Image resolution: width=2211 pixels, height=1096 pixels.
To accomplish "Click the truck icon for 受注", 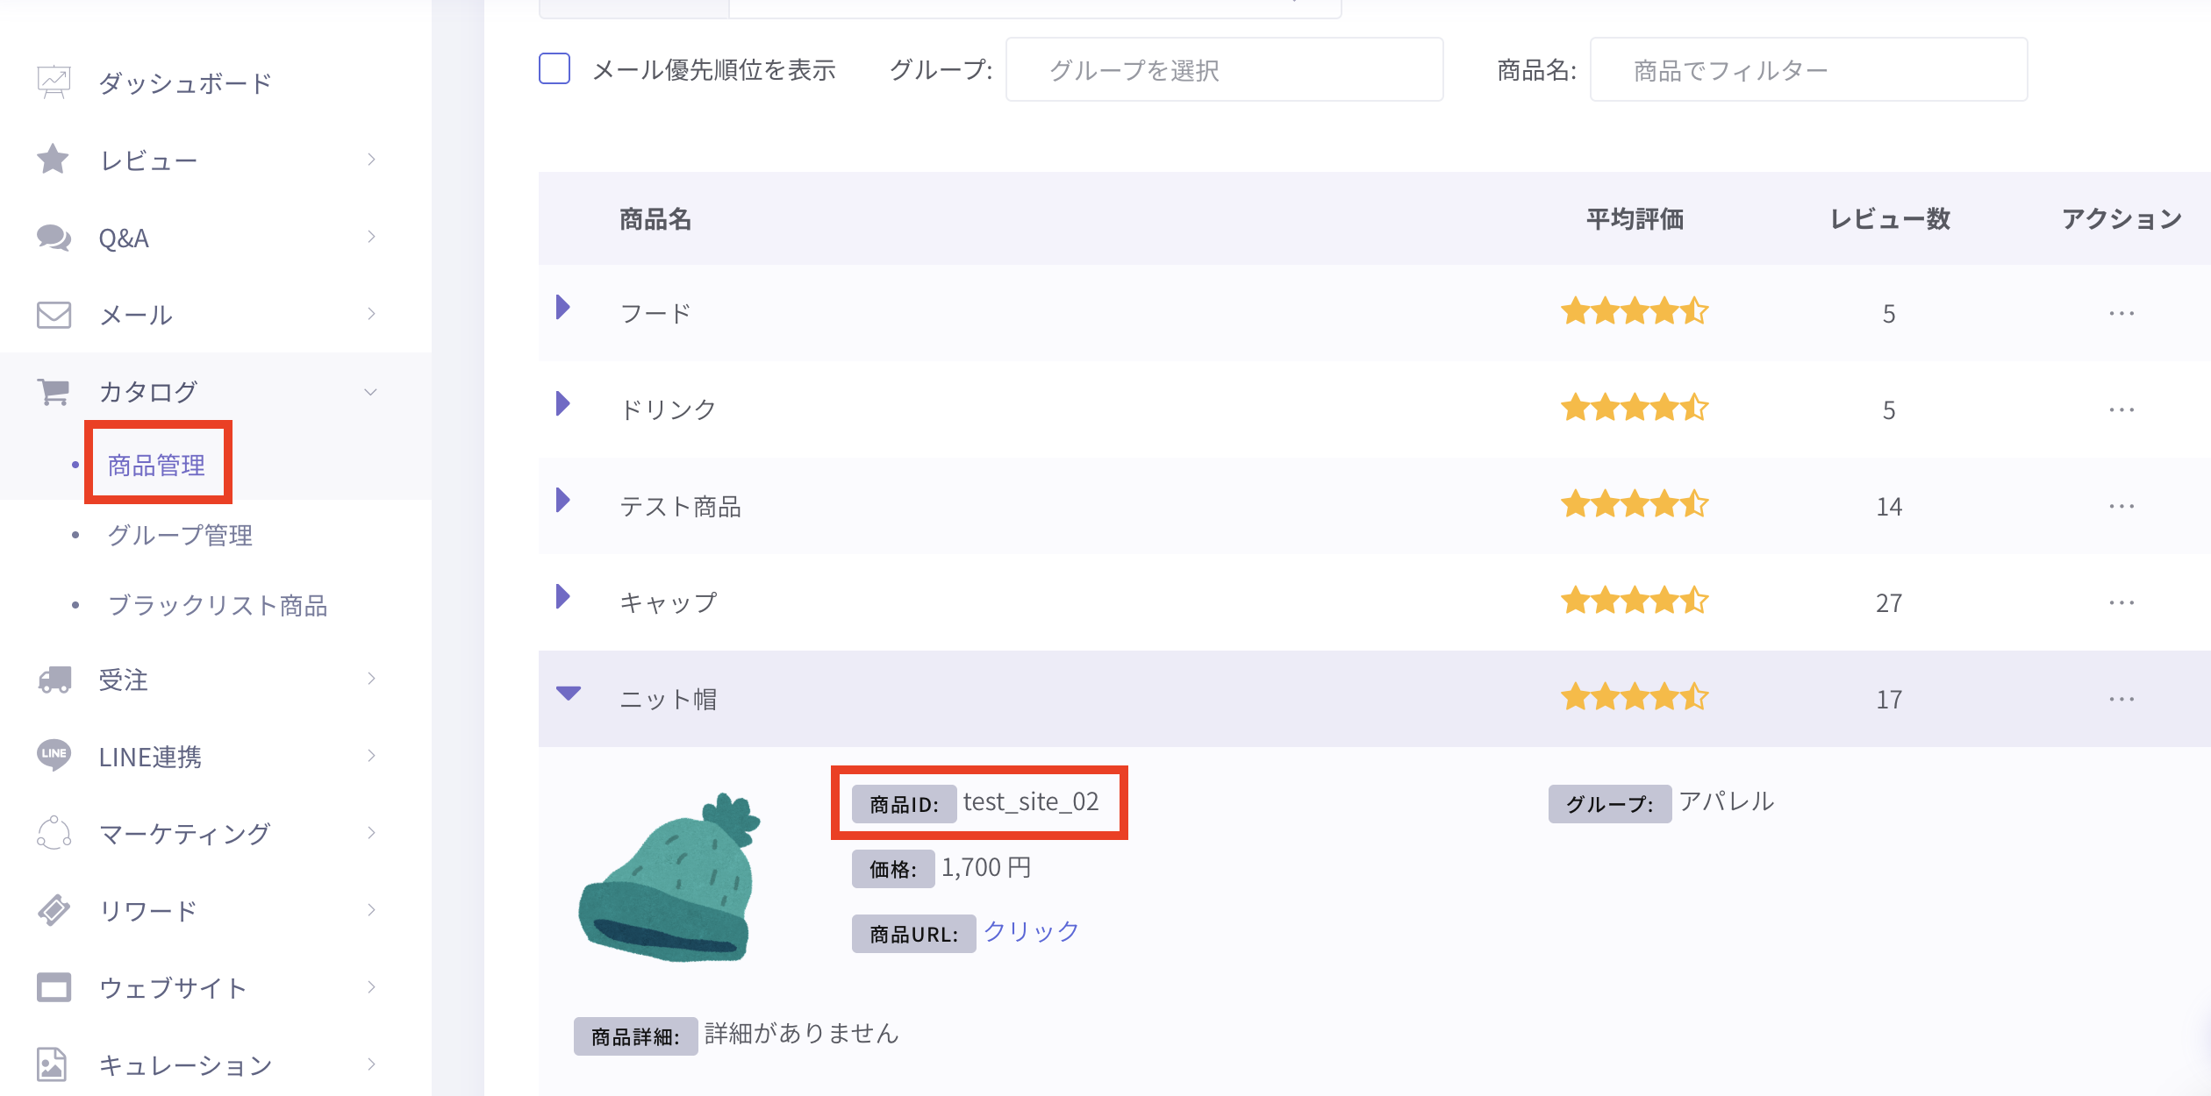I will coord(54,680).
